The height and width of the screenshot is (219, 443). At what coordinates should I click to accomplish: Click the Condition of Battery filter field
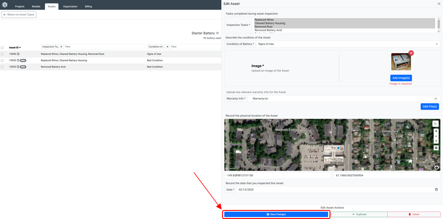[195, 47]
